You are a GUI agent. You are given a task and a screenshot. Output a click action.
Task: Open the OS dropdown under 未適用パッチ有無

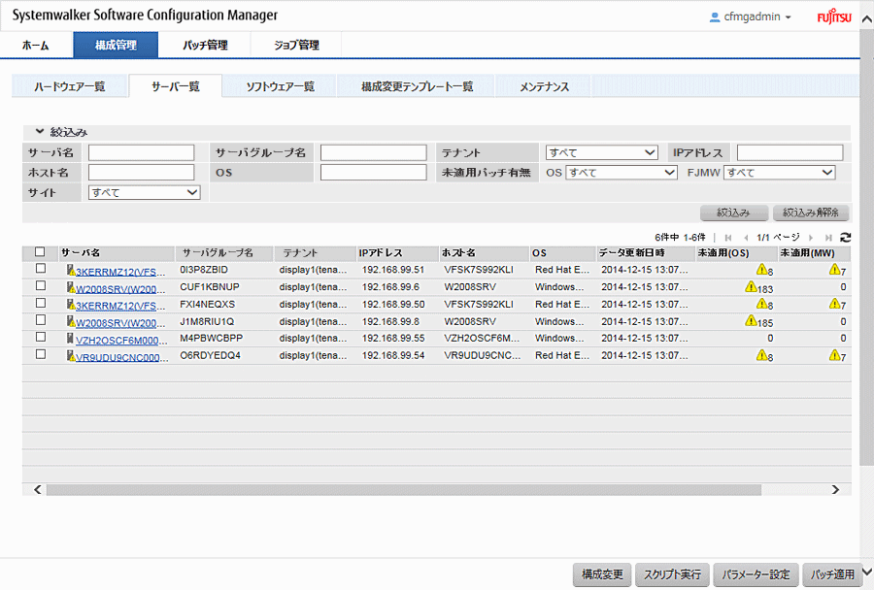[622, 173]
